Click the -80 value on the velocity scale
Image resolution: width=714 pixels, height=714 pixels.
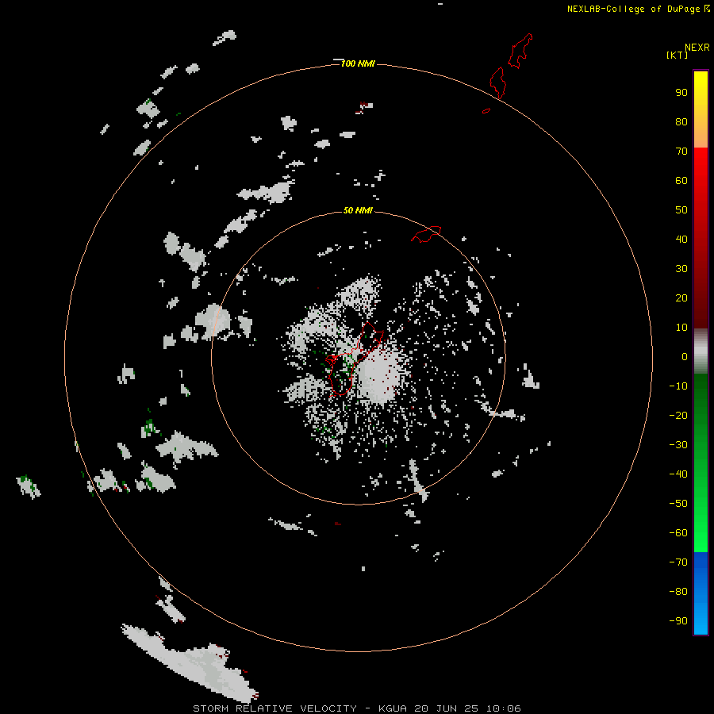tap(678, 592)
